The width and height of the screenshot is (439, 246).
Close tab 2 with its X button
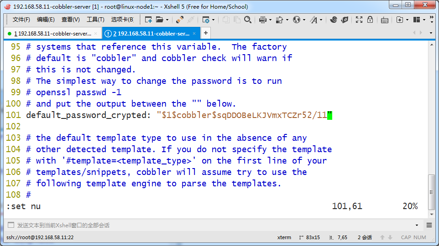(194, 34)
